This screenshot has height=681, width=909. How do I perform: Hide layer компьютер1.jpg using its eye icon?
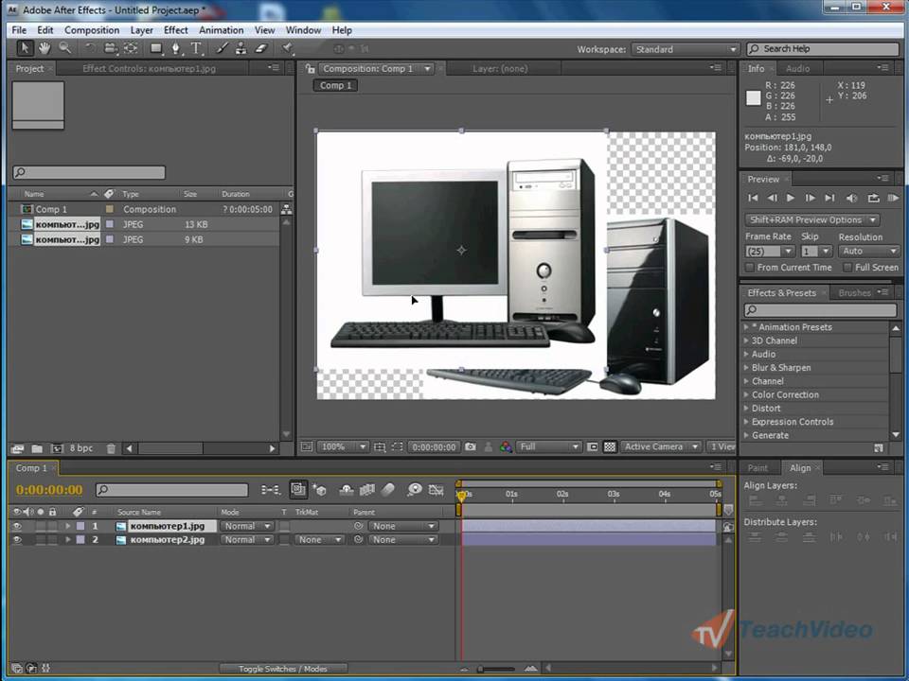tap(16, 526)
